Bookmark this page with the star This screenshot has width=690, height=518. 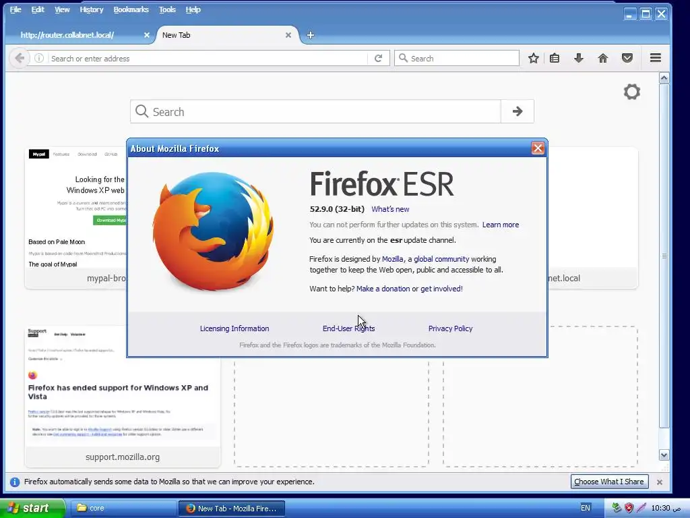coord(534,58)
